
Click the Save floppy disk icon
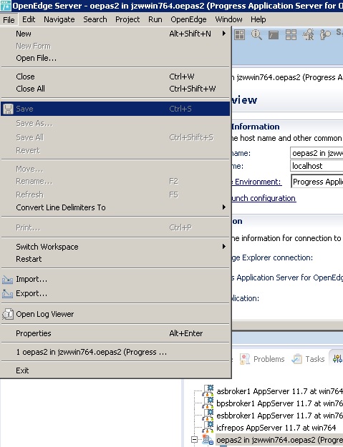click(9, 109)
